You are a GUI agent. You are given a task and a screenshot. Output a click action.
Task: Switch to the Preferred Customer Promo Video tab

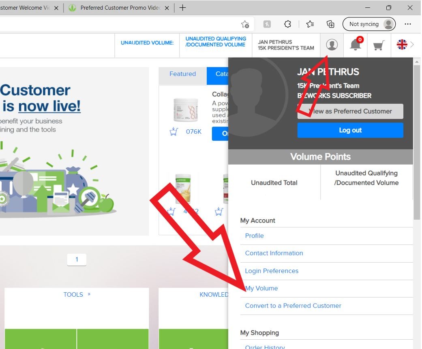pos(119,8)
